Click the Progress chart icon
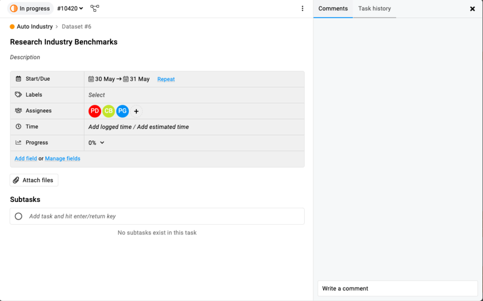Viewport: 483px width, 301px height. (x=18, y=142)
